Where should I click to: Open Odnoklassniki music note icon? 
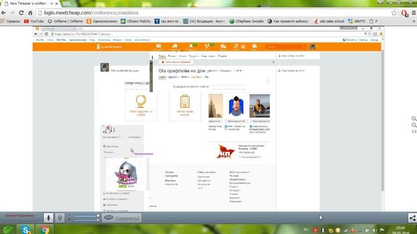click(236, 46)
